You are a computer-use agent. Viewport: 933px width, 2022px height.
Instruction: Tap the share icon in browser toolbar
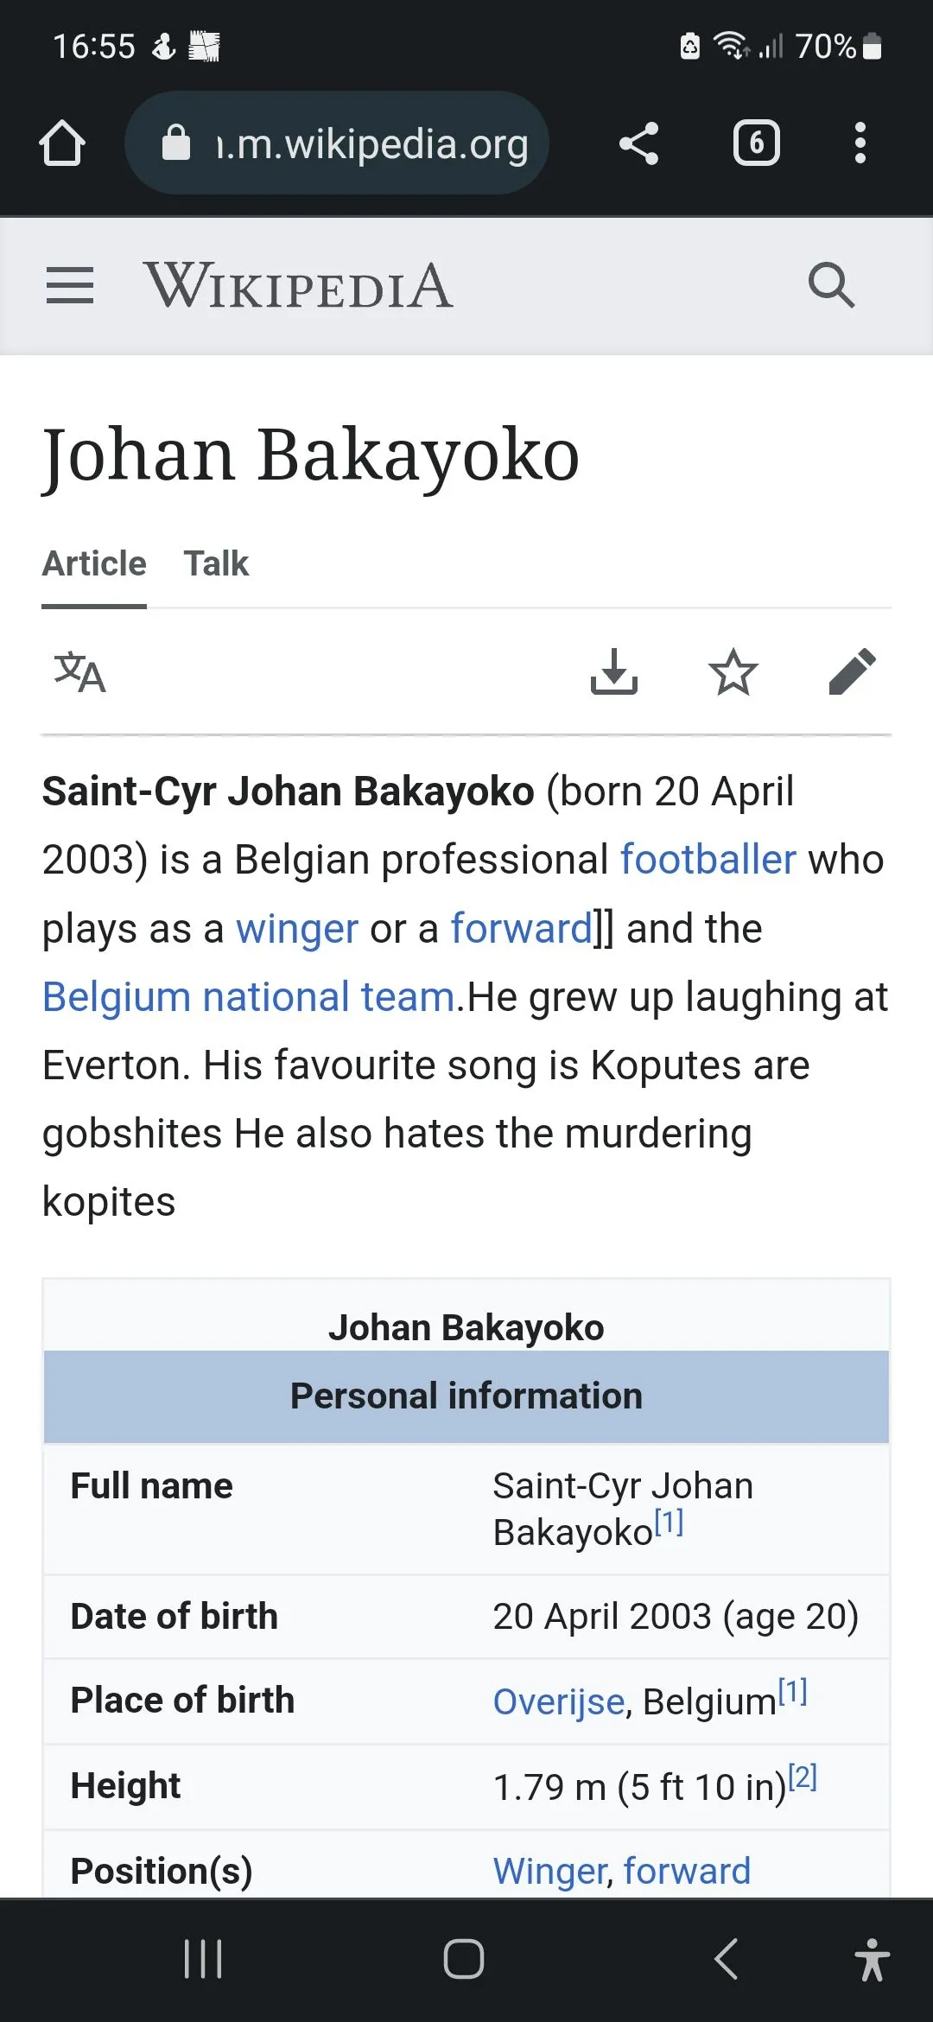(638, 143)
